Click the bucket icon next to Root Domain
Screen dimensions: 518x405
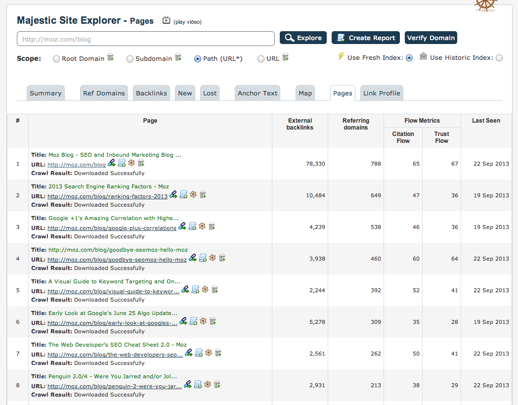pyautogui.click(x=111, y=57)
